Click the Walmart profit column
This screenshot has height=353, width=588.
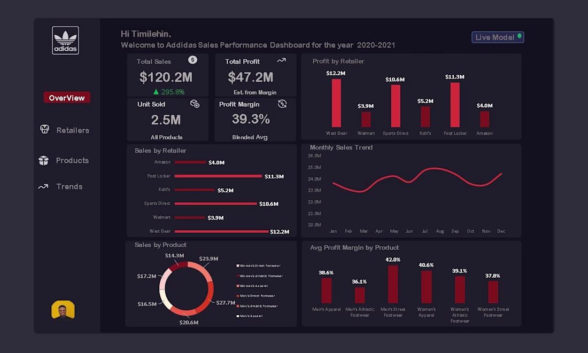tap(366, 120)
